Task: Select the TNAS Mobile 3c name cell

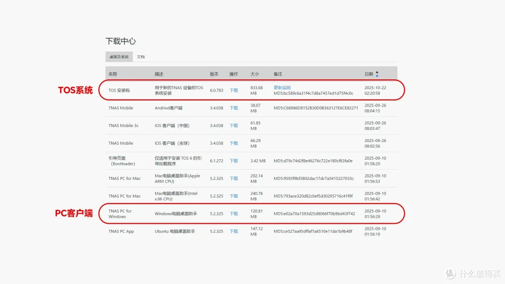Action: [123, 126]
